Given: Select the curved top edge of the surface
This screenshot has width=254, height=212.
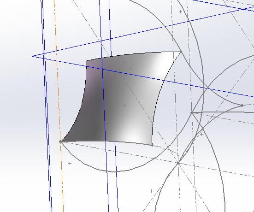Looking at the screenshot, I should [x=133, y=54].
